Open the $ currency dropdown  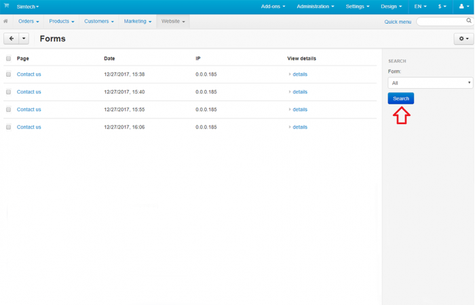coord(442,6)
